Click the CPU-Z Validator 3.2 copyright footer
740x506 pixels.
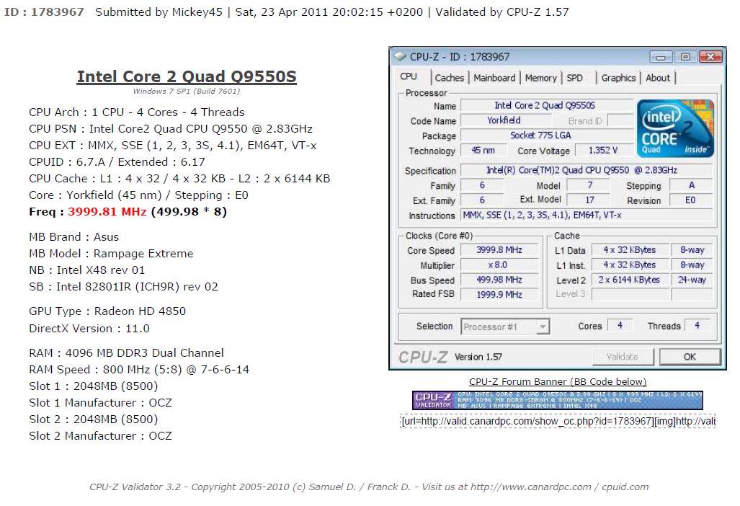tap(369, 487)
